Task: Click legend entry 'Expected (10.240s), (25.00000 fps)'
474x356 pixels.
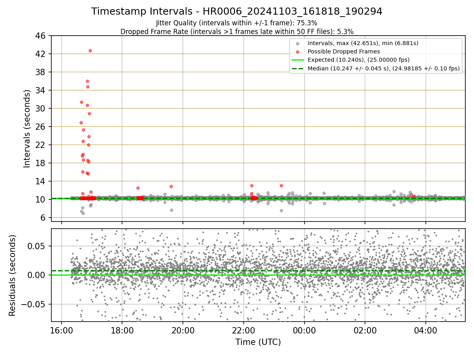Action: point(358,60)
